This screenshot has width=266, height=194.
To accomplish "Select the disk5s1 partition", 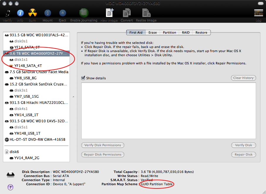I will coord(36,127).
